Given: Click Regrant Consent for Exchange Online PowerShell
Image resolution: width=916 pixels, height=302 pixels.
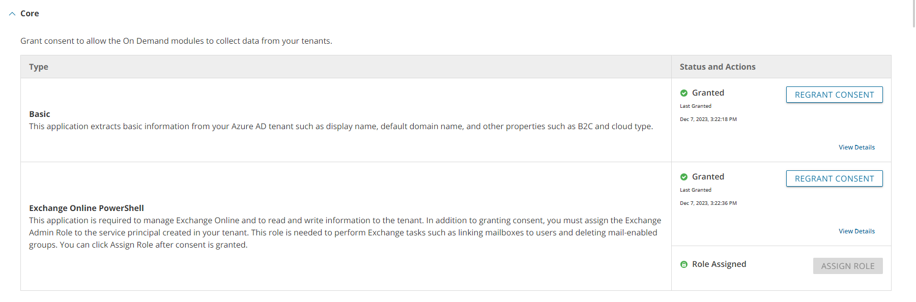Looking at the screenshot, I should click(x=834, y=178).
